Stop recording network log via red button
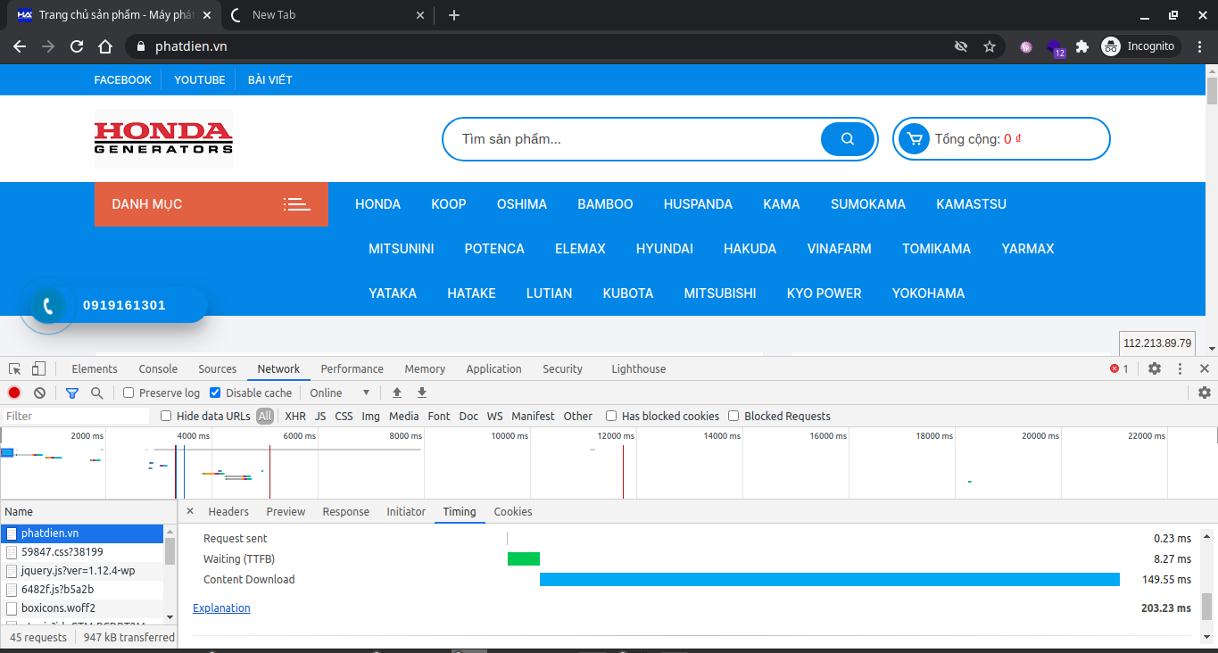Image resolution: width=1218 pixels, height=653 pixels. (x=14, y=393)
